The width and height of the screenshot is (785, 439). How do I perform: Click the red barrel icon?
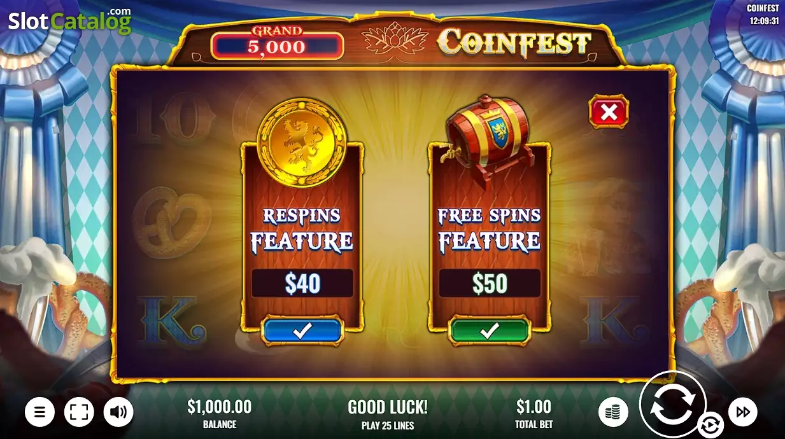(x=489, y=143)
